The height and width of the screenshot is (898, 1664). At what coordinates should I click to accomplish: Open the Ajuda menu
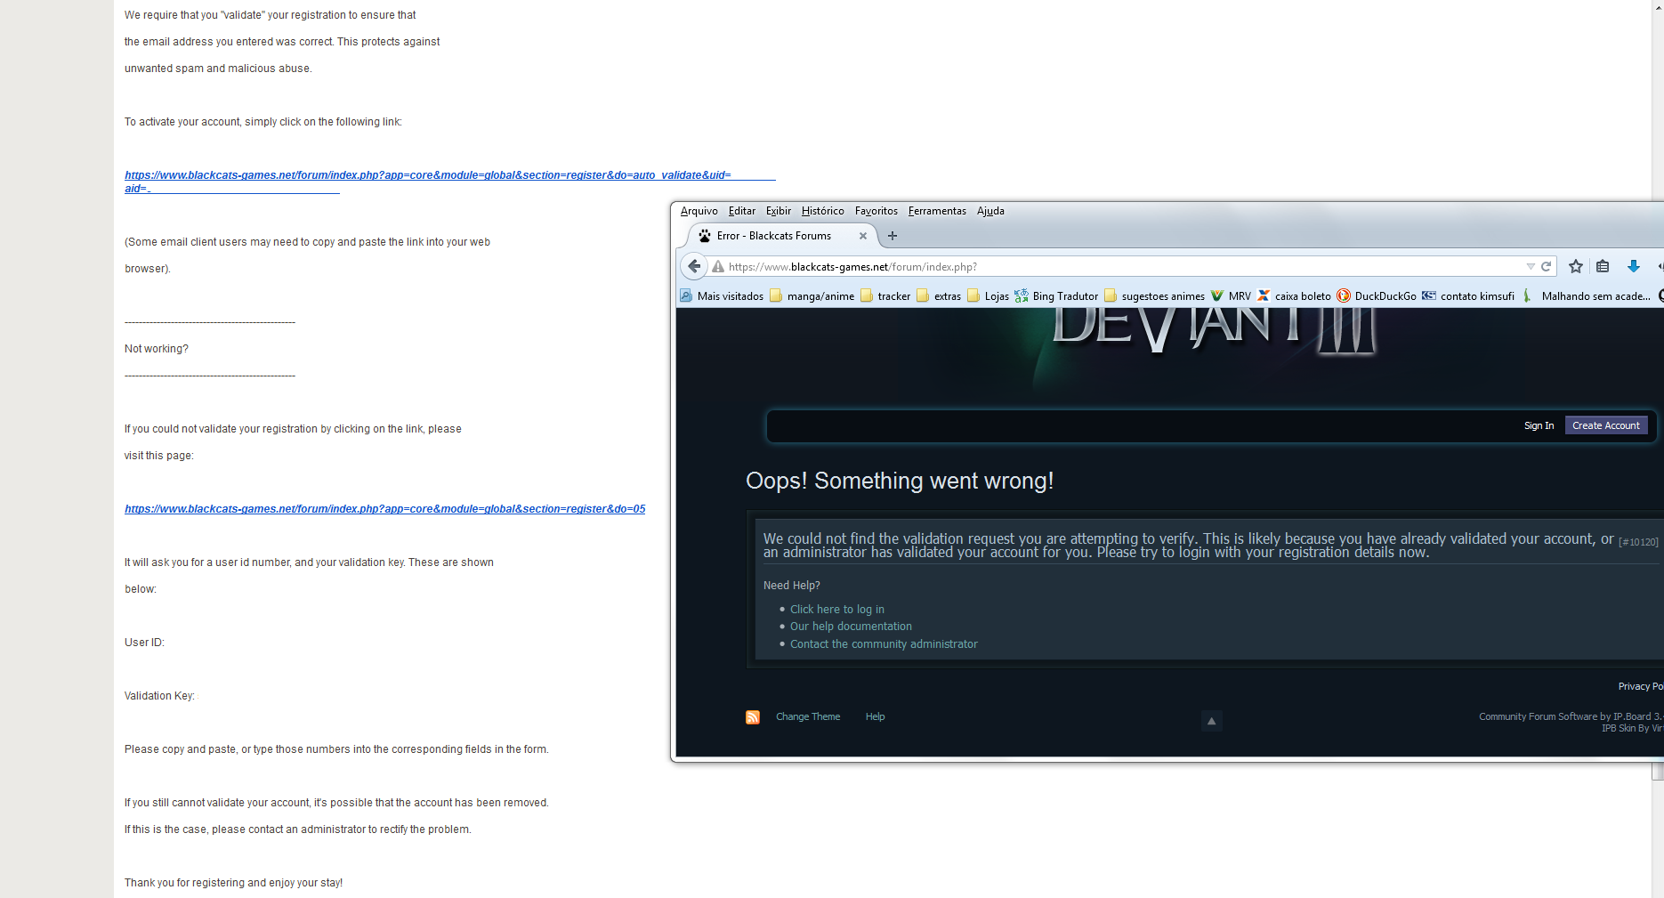[x=990, y=211]
